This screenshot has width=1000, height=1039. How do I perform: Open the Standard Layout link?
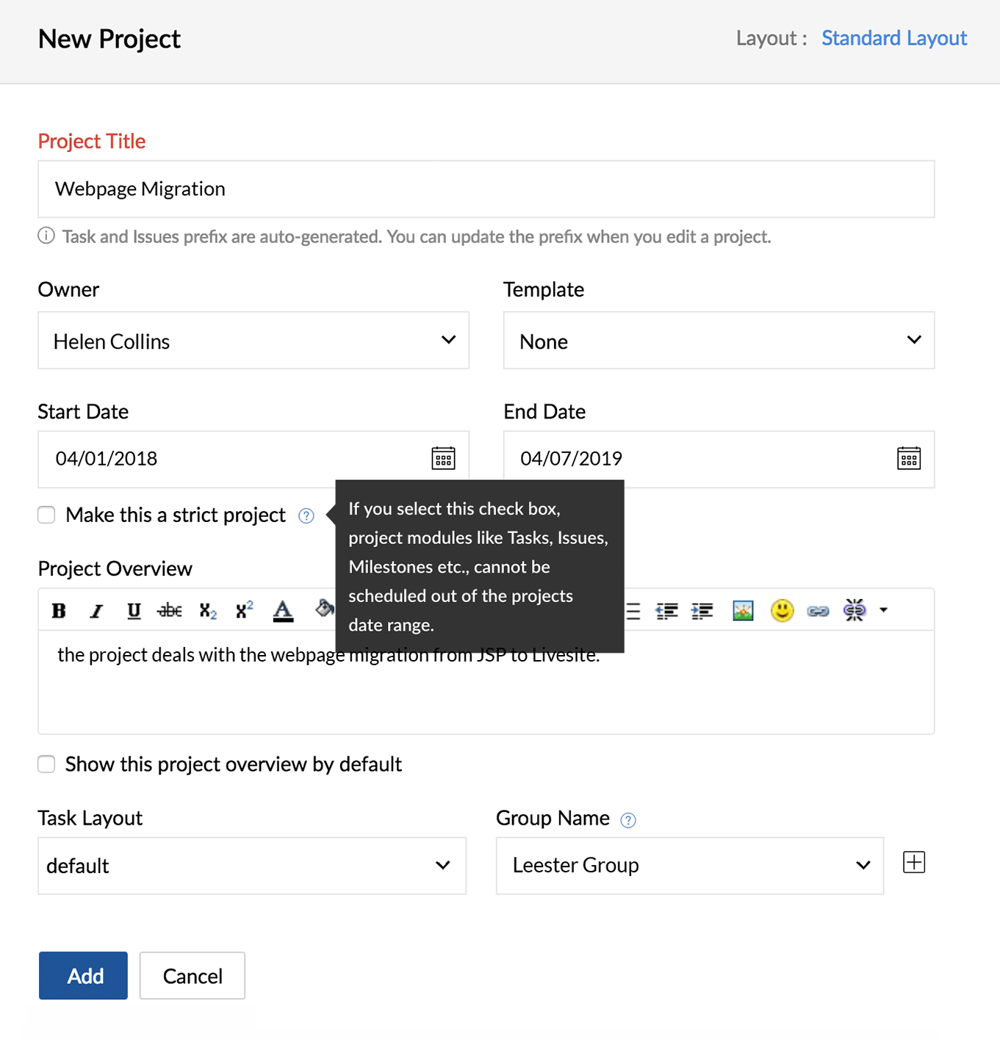click(x=894, y=38)
